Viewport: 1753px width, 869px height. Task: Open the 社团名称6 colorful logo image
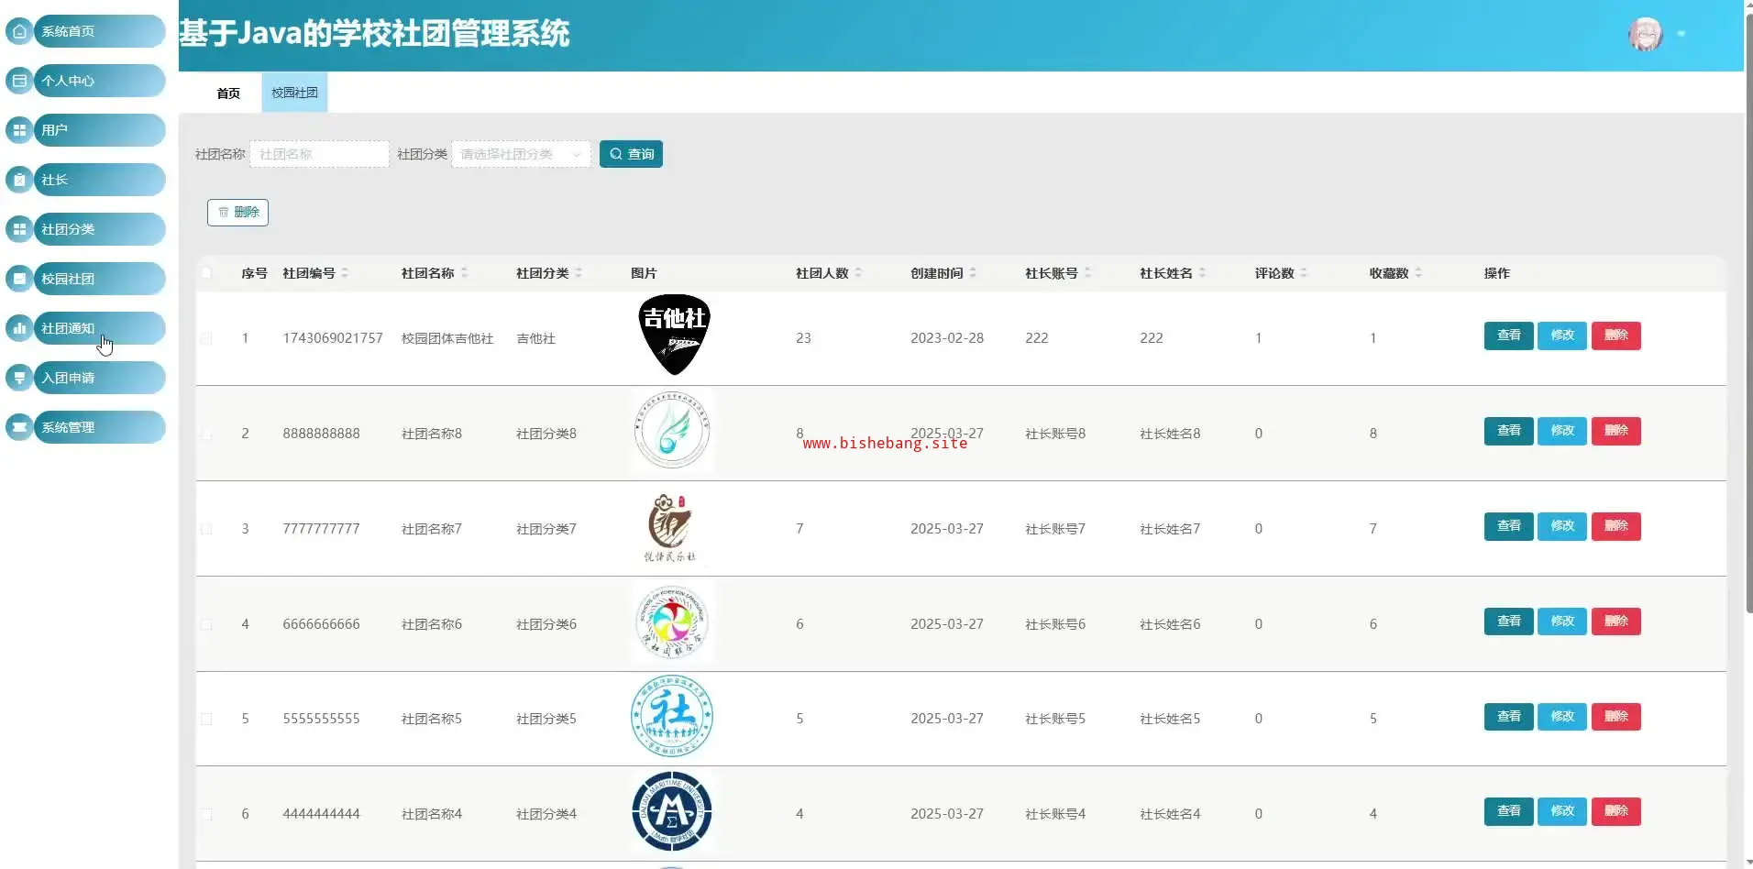pyautogui.click(x=672, y=621)
